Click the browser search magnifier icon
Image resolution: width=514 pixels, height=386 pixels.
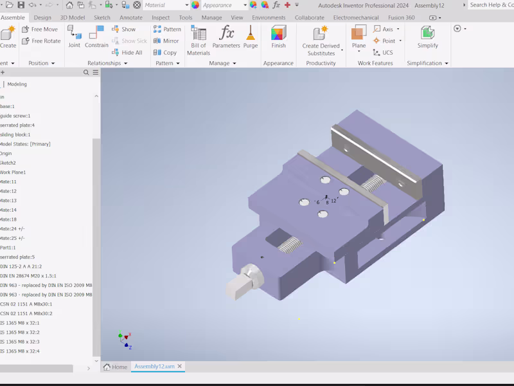point(86,73)
